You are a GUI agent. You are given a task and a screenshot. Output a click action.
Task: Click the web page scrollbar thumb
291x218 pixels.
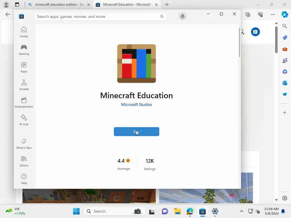[x=276, y=40]
